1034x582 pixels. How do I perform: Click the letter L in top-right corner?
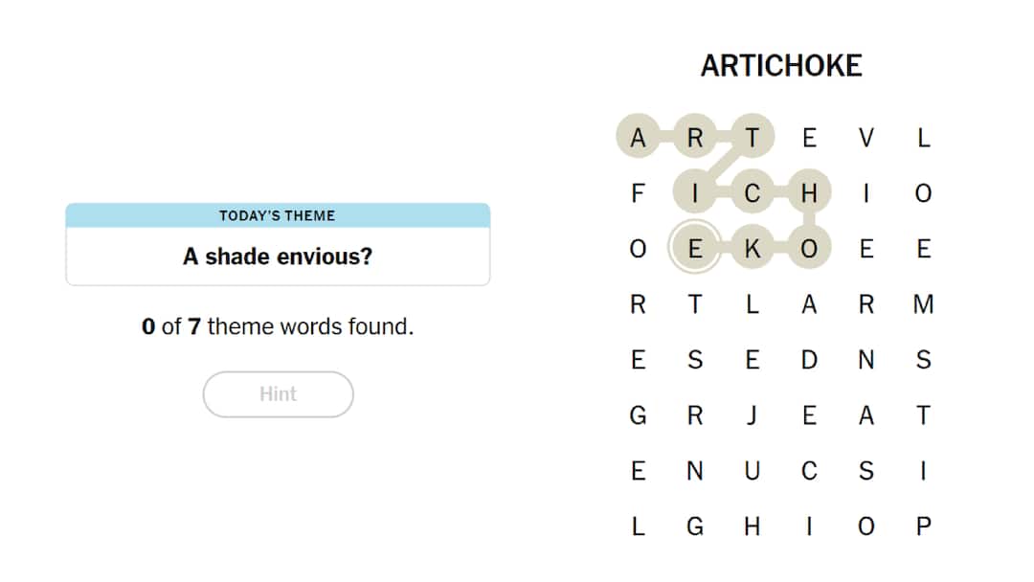point(925,137)
